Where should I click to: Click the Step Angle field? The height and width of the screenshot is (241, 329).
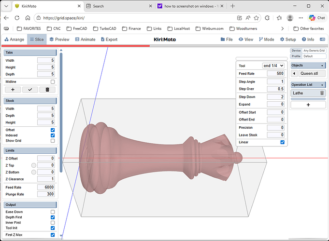(276, 81)
